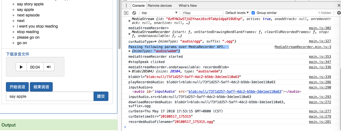Toggle the Group similar checkbox
Image resolution: width=341 pixels, height=131 pixels.
click(x=253, y=13)
